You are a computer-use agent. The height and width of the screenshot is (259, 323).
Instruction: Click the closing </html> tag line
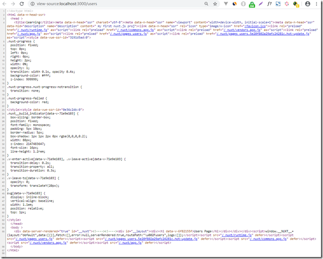coord(13,250)
